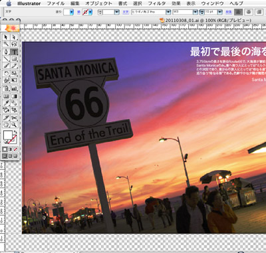
Task: Select the Mesh tool
Action: click(6, 96)
